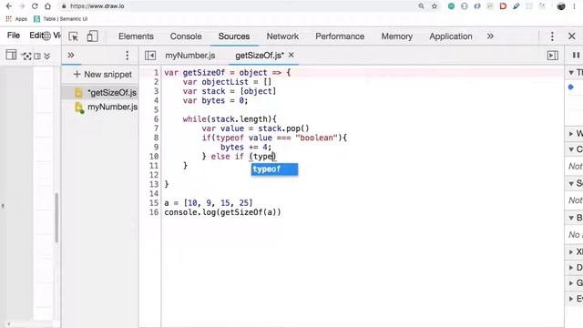Accept the typeof autocomplete suggestion
Image resolution: width=583 pixels, height=328 pixels.
click(x=274, y=169)
